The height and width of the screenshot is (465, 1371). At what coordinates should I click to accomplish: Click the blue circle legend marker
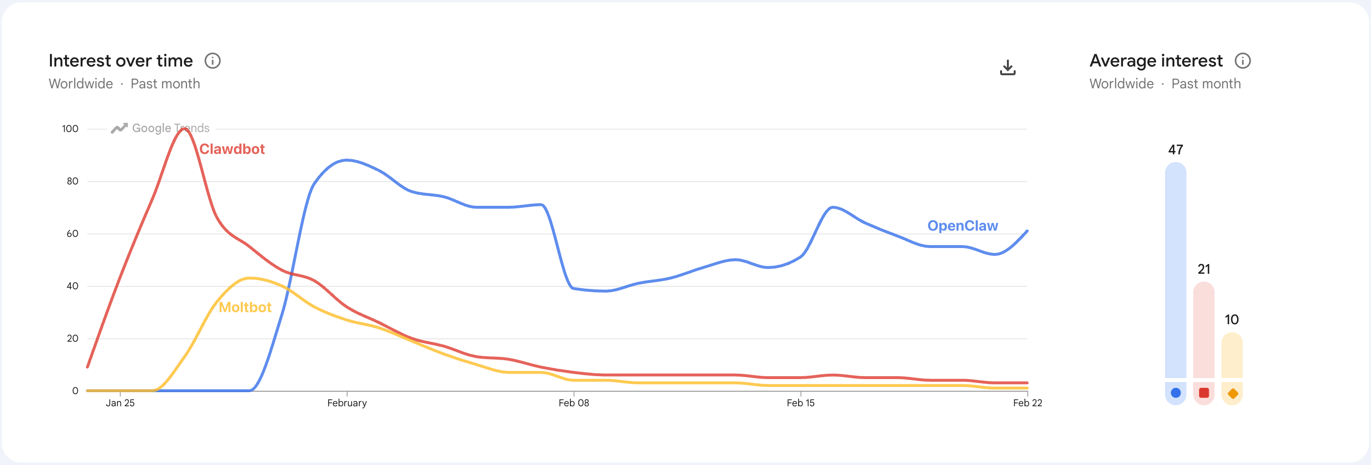(1176, 393)
